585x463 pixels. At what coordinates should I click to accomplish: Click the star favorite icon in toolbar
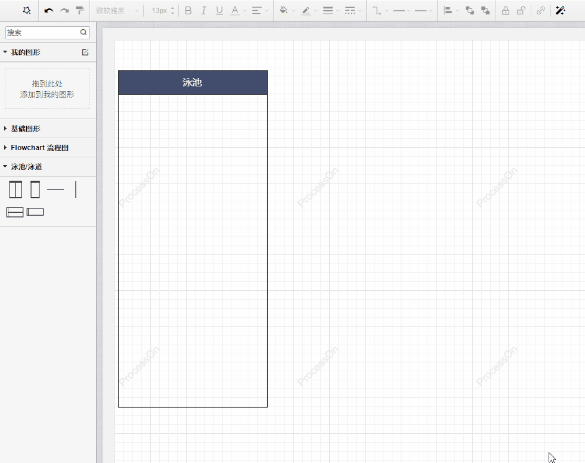point(26,11)
